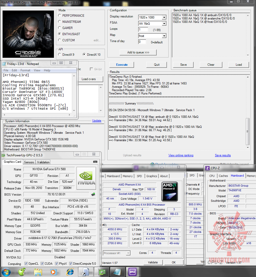Click the GPU-Z screenshot camera icon
This screenshot has height=277, width=256.
point(95,161)
